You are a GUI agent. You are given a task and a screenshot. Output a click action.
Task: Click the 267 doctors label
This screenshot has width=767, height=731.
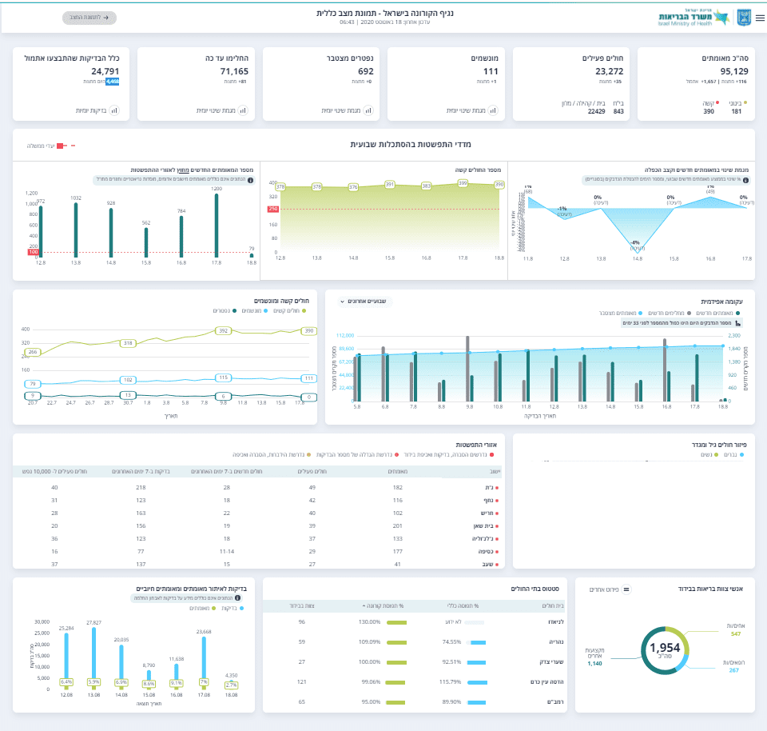[x=733, y=670]
